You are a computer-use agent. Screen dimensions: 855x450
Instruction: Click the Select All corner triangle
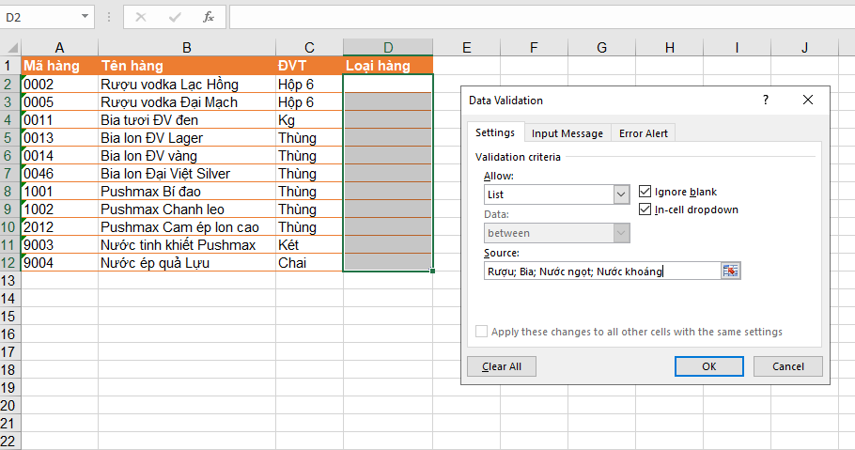coord(10,48)
